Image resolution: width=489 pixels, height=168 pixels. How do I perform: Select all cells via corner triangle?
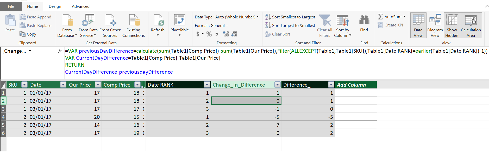(3, 85)
